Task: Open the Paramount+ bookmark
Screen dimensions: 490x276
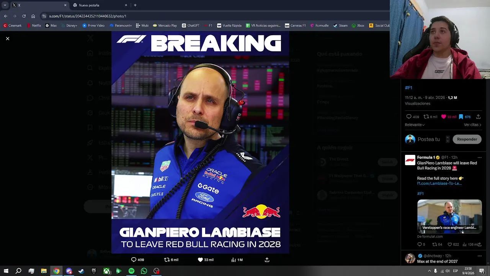Action: pyautogui.click(x=121, y=26)
